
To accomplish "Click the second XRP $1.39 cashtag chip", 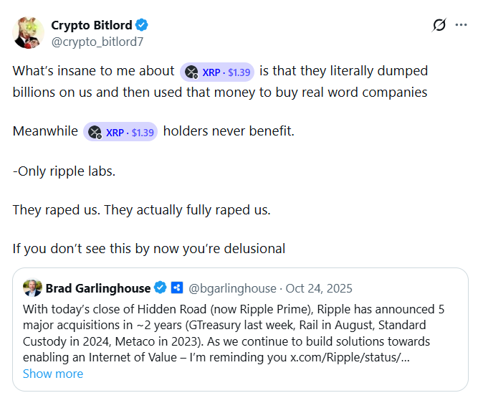I will 120,132.
